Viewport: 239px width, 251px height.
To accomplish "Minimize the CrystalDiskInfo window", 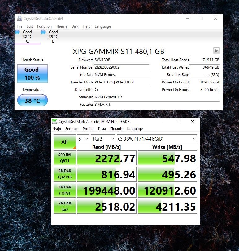I will 187,18.
